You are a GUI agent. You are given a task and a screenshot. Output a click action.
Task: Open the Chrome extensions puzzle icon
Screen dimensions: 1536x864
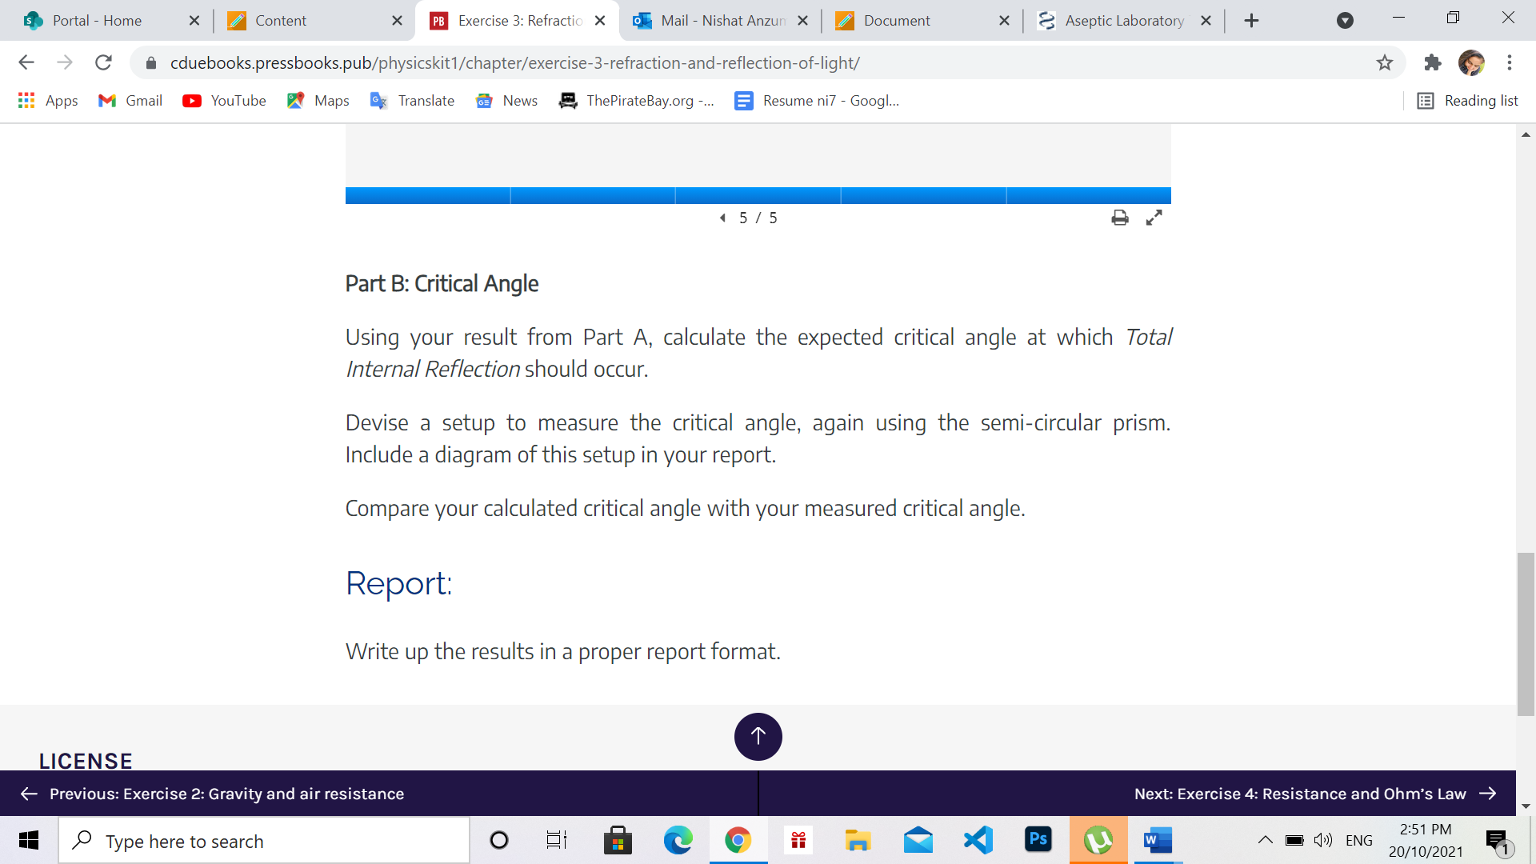click(x=1433, y=62)
